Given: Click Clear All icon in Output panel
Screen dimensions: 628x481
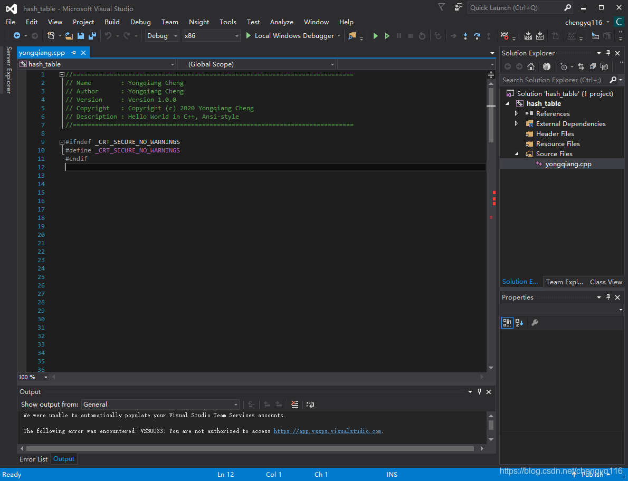Looking at the screenshot, I should point(295,404).
